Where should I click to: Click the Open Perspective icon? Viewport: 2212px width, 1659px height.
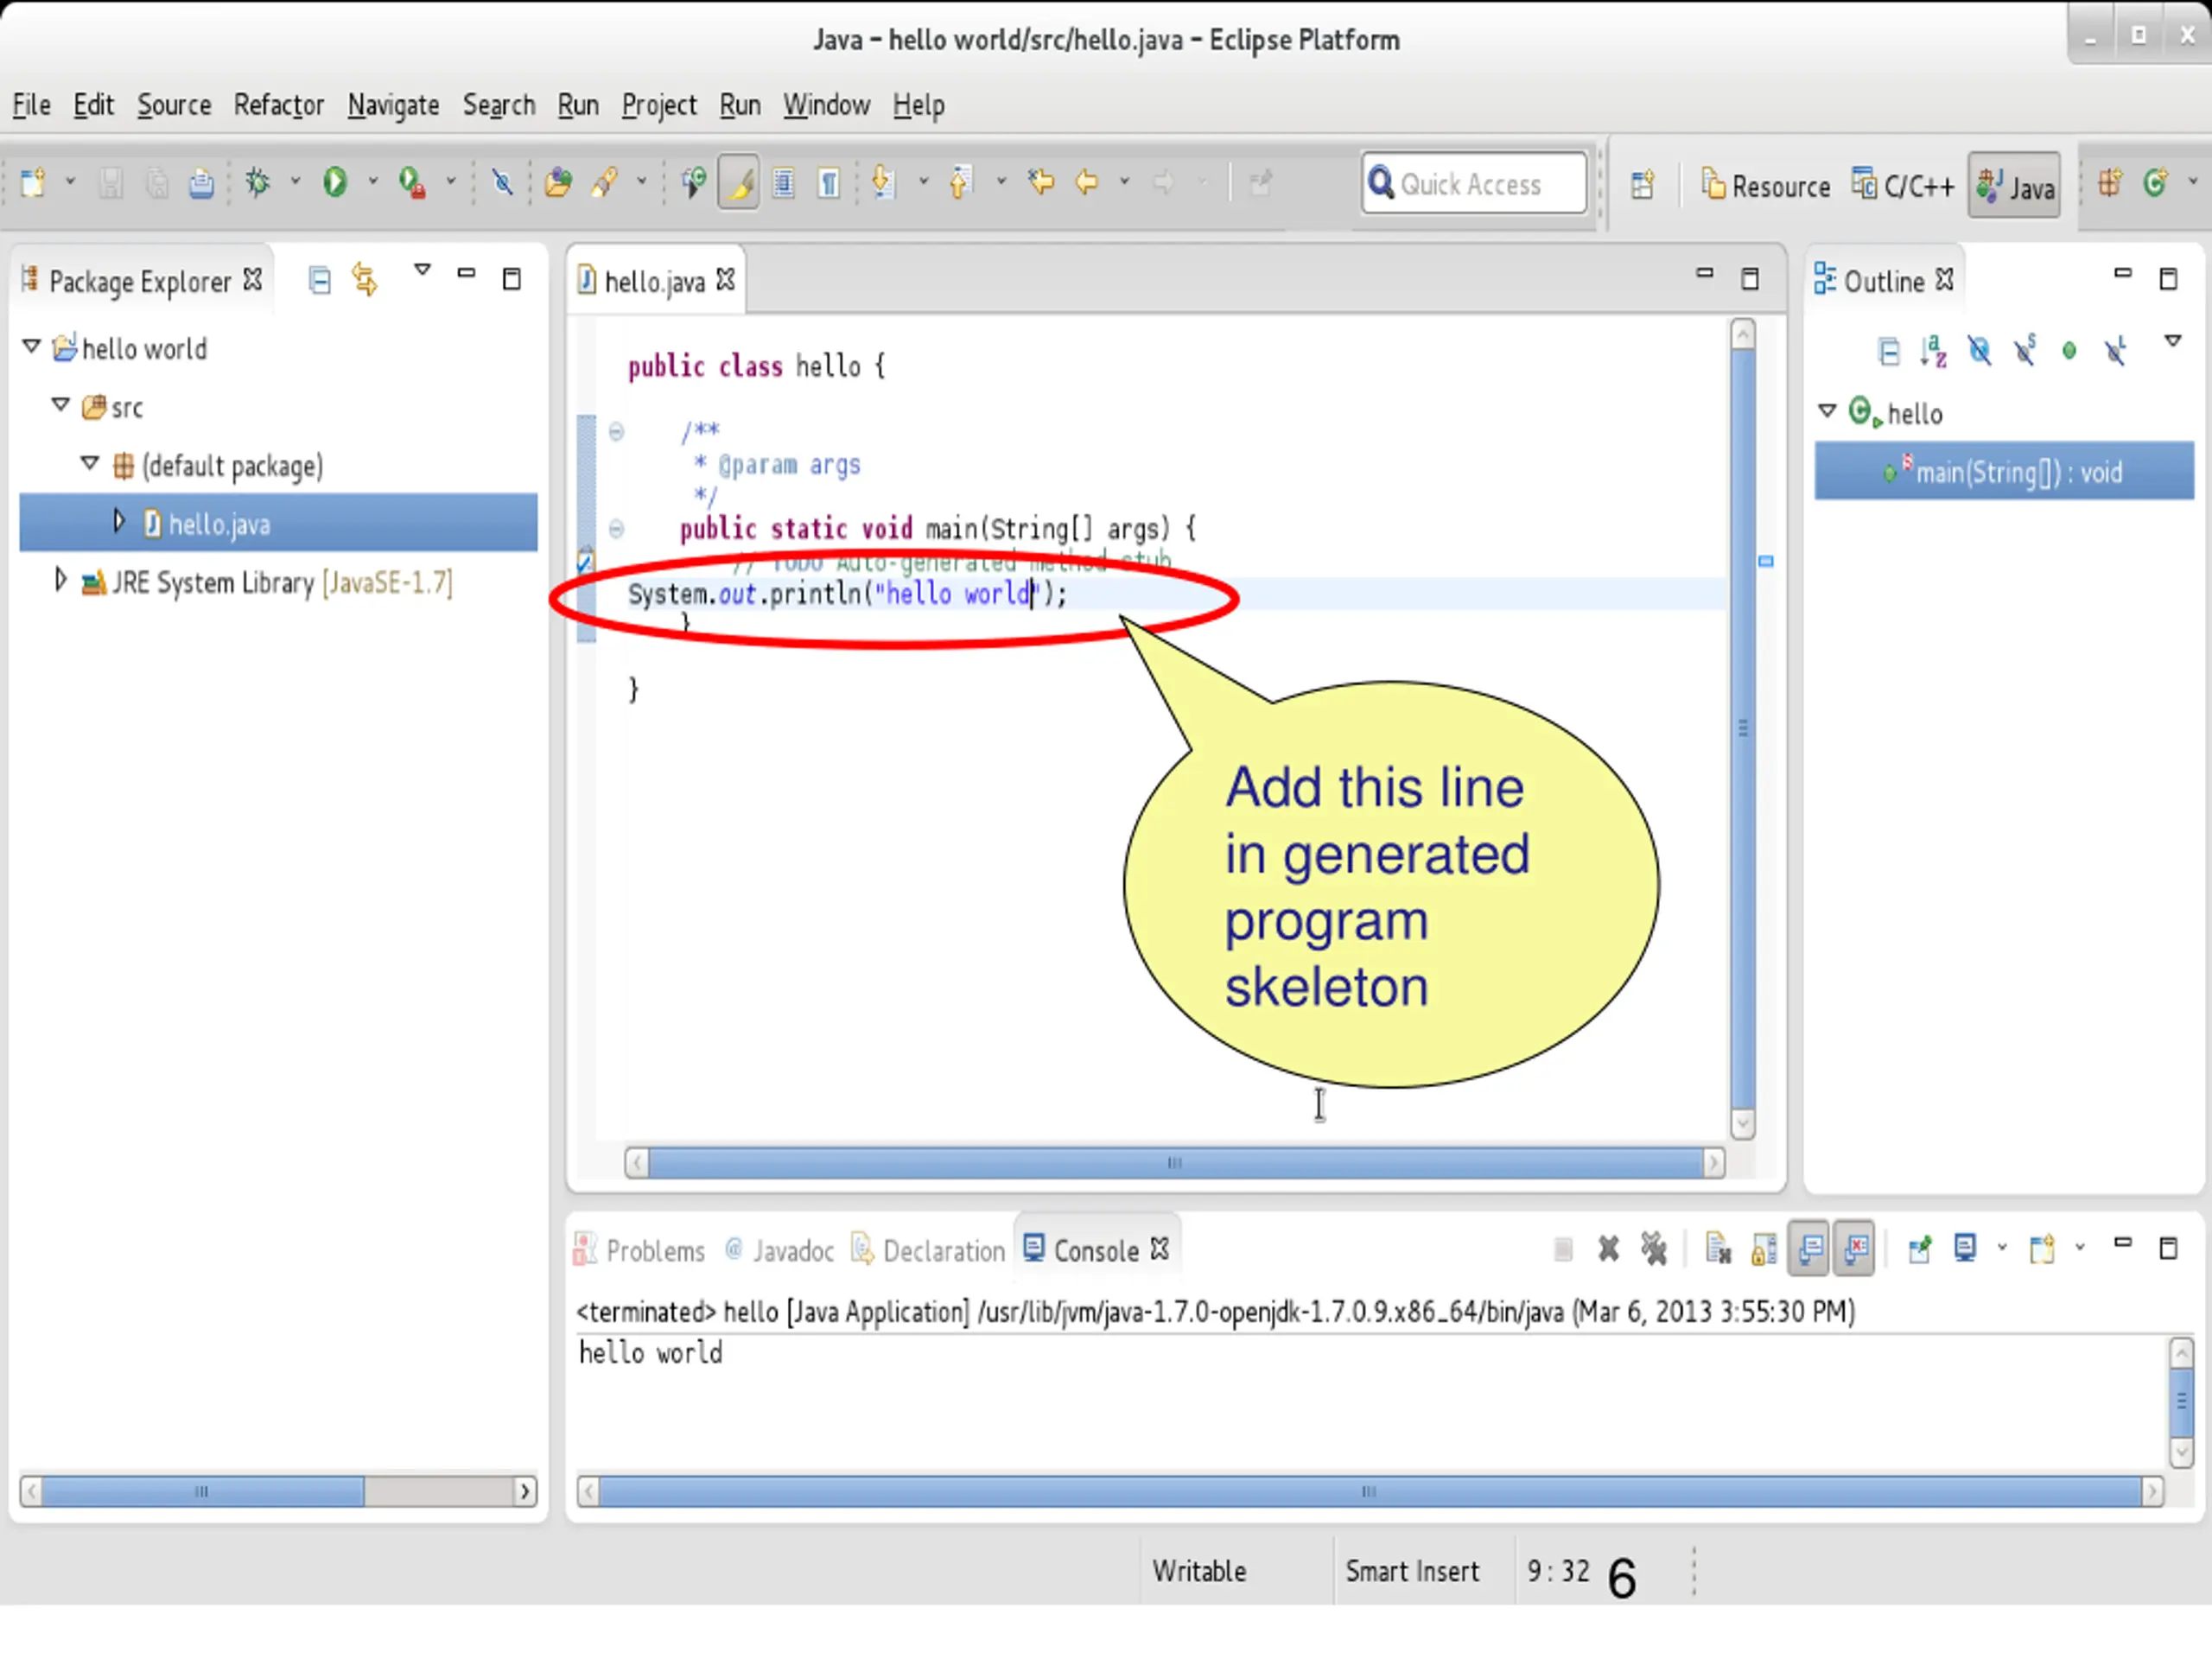click(1642, 186)
